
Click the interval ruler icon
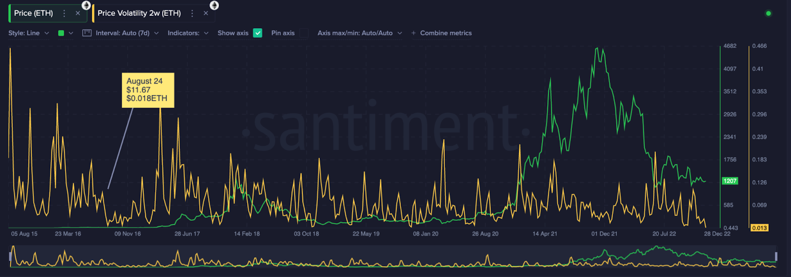(87, 33)
